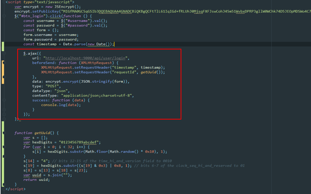Click the "#btn_login" selector string

coord(32,16)
